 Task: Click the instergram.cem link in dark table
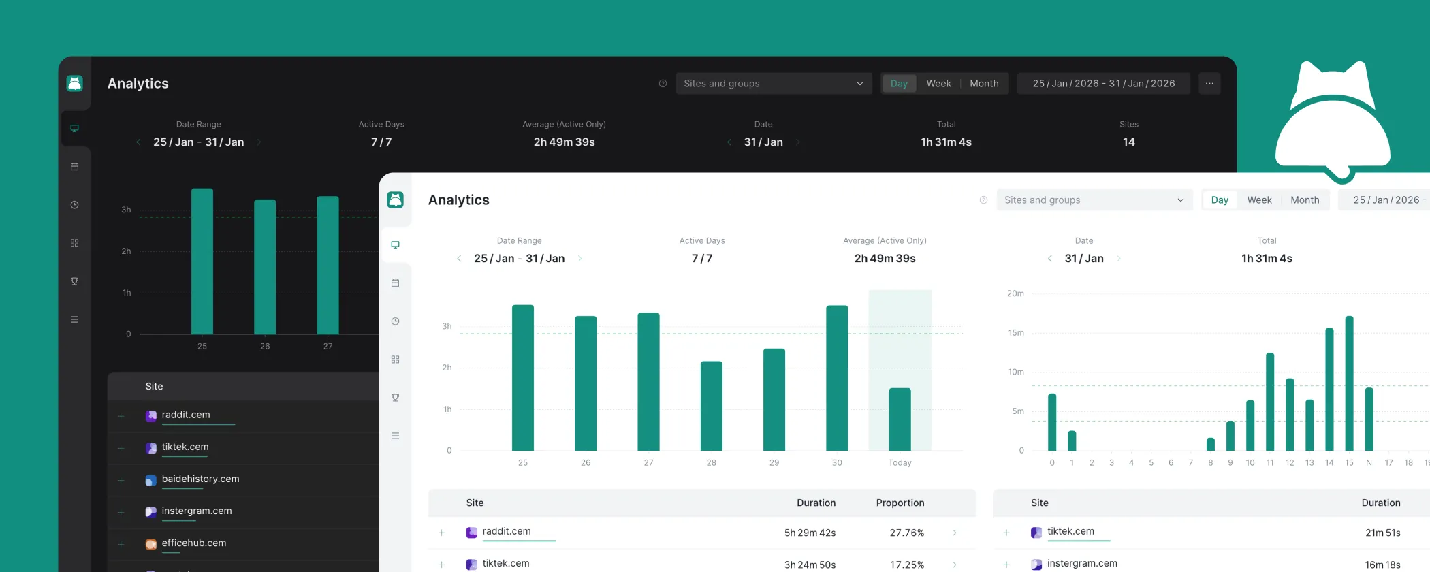pyautogui.click(x=197, y=511)
